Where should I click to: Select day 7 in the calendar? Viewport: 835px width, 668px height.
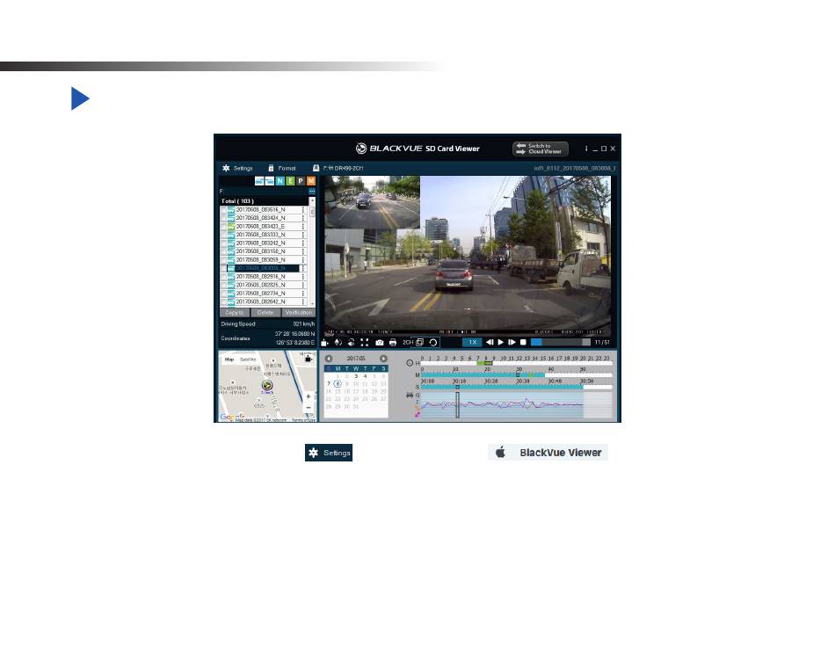tap(329, 383)
